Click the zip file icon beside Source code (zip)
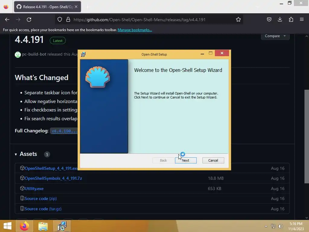 pos(22,198)
